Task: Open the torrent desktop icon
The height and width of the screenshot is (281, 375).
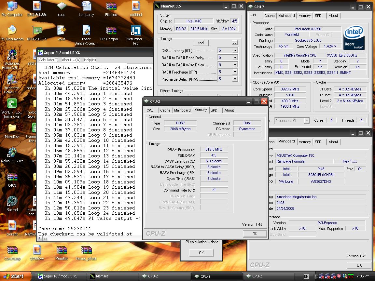Action: (x=12, y=228)
